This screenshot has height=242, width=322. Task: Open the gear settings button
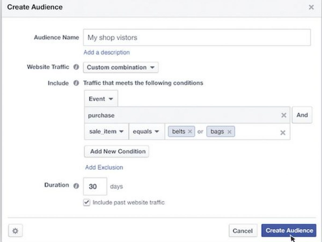(x=15, y=231)
